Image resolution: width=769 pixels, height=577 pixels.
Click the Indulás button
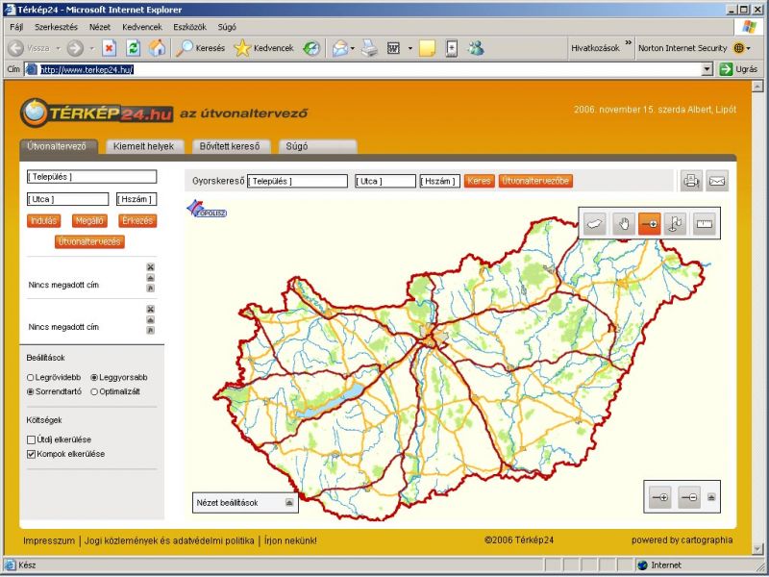[43, 221]
